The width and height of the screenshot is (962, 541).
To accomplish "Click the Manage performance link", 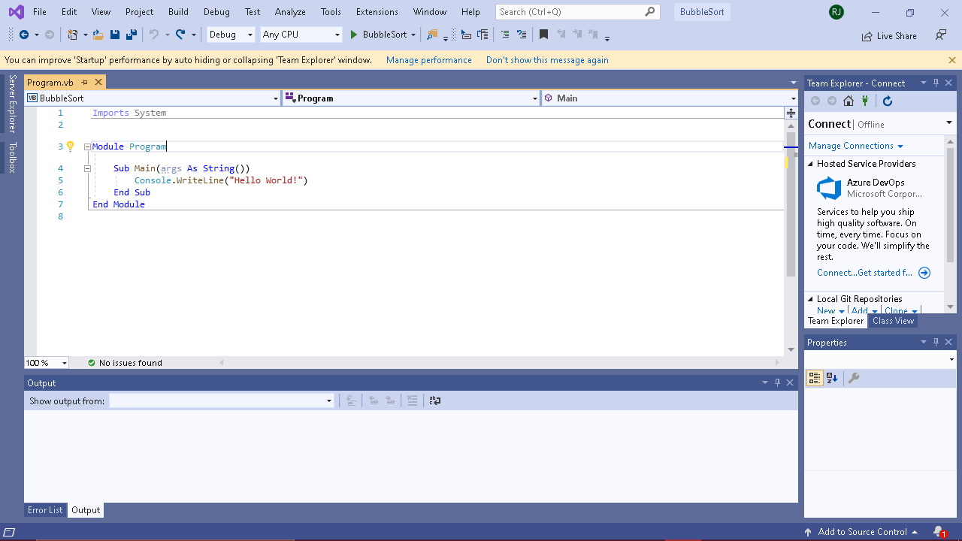I will tap(428, 59).
